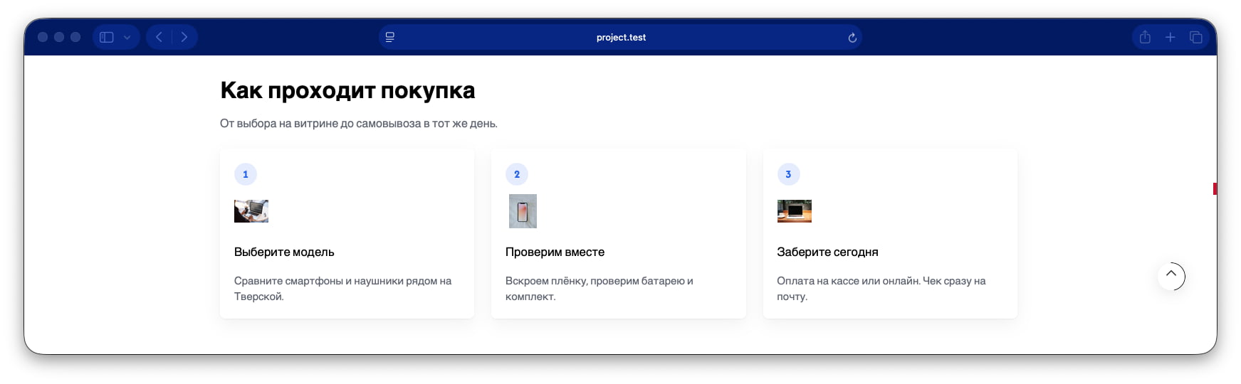Click the 'Проверим вместе' card title
Image resolution: width=1241 pixels, height=384 pixels.
(x=555, y=252)
